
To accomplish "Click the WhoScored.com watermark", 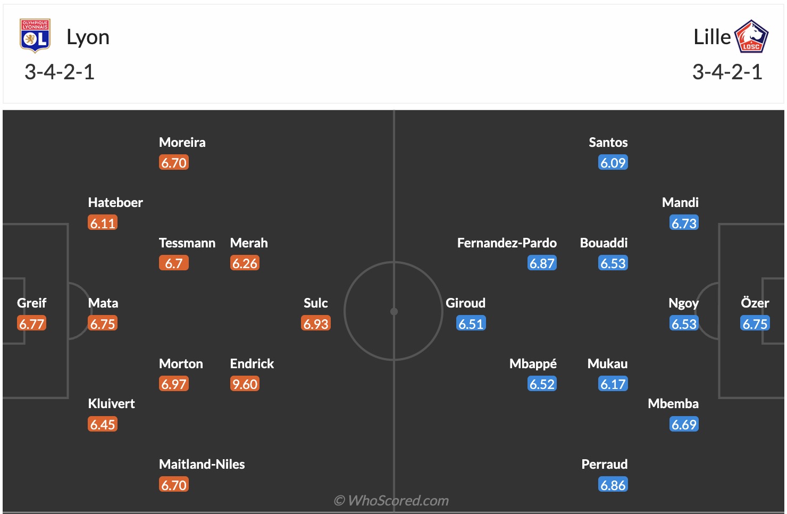I will click(x=391, y=501).
